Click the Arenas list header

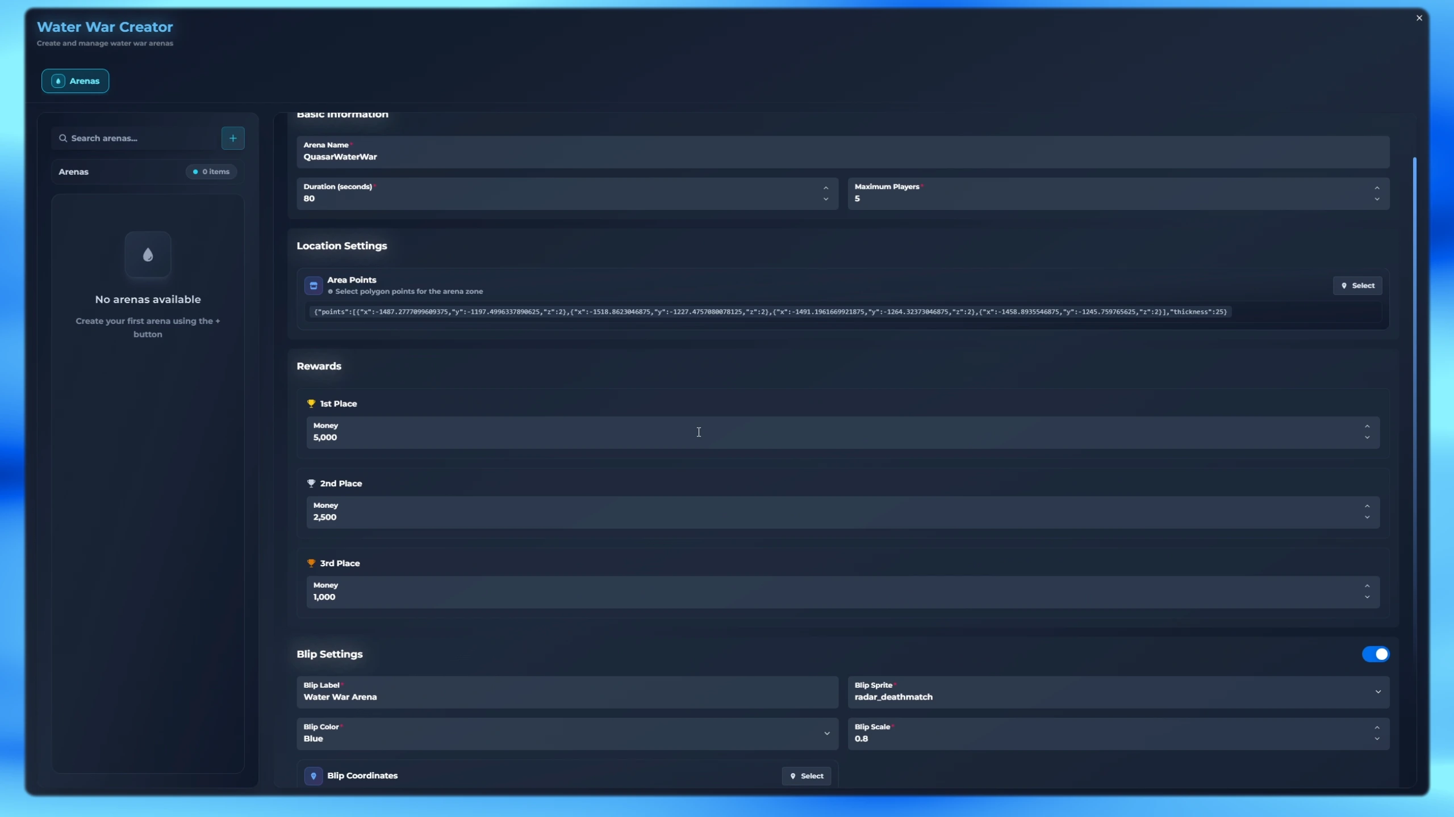pyautogui.click(x=148, y=171)
